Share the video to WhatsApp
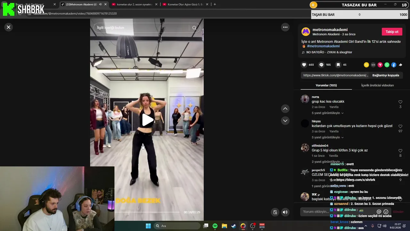410x231 pixels. (x=387, y=65)
